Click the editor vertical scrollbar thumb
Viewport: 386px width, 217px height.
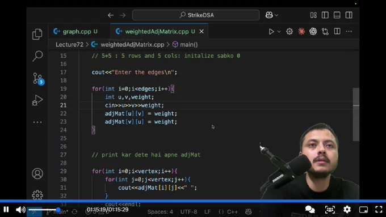tap(356, 114)
